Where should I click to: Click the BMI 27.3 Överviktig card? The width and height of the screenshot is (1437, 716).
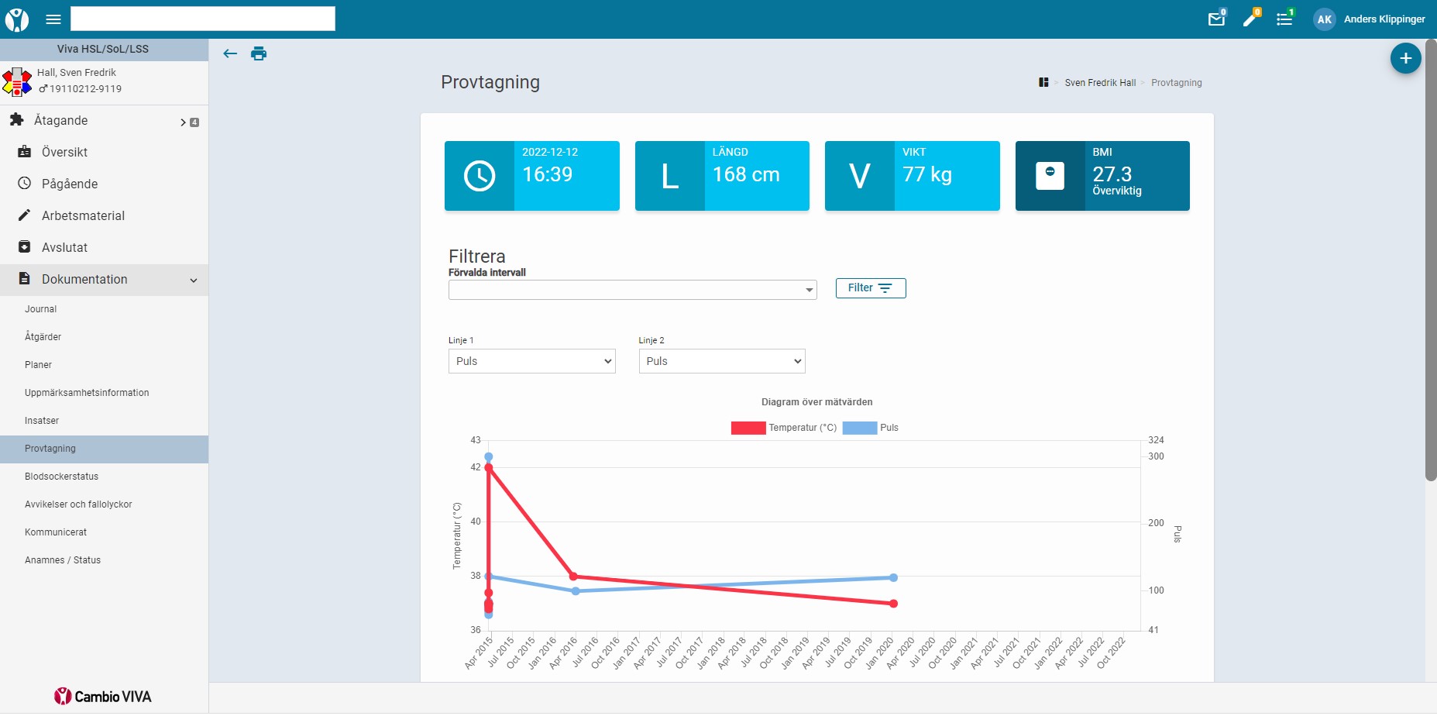click(1102, 176)
